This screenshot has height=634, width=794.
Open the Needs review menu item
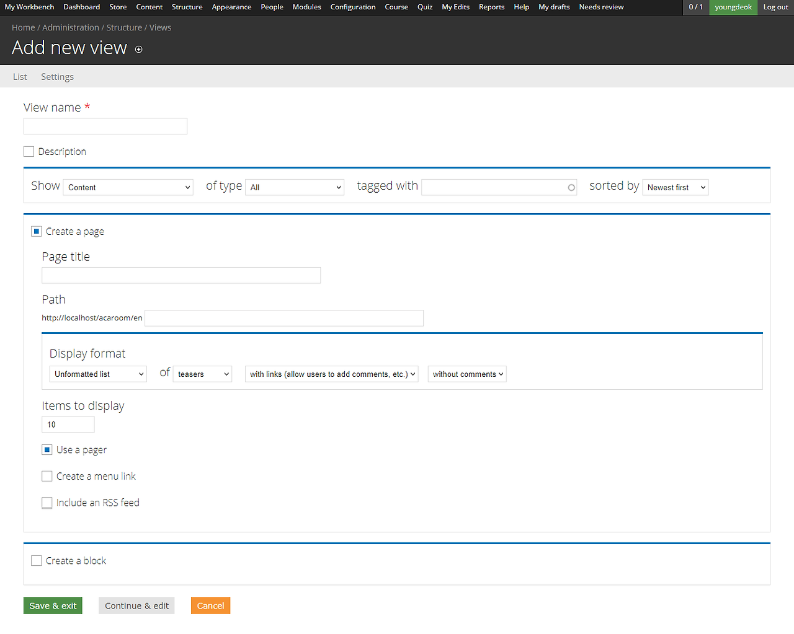601,7
